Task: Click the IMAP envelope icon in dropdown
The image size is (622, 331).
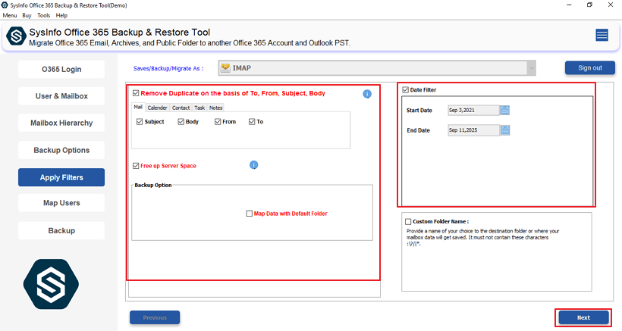Action: coord(225,67)
